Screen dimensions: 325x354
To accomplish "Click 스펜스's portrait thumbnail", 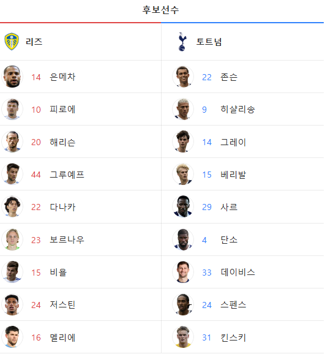I will click(x=183, y=304).
